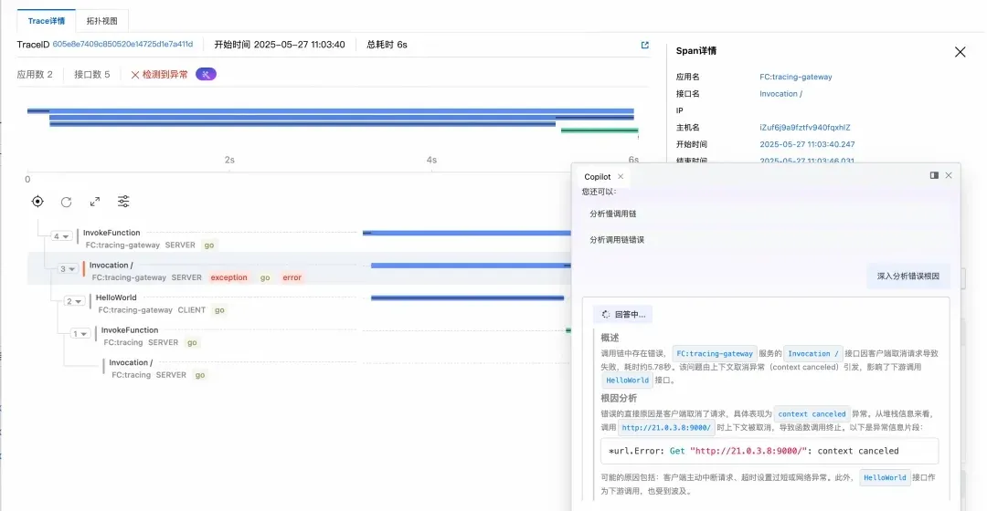Image resolution: width=987 pixels, height=511 pixels.
Task: Click host name iZuf6j9a9fztfv940fqxhlZ
Action: [x=804, y=128]
